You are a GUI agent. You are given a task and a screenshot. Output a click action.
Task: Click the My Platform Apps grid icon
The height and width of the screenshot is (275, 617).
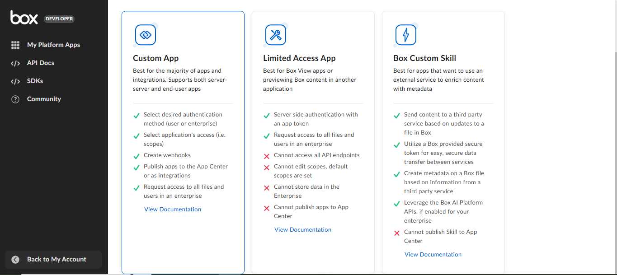click(x=15, y=45)
